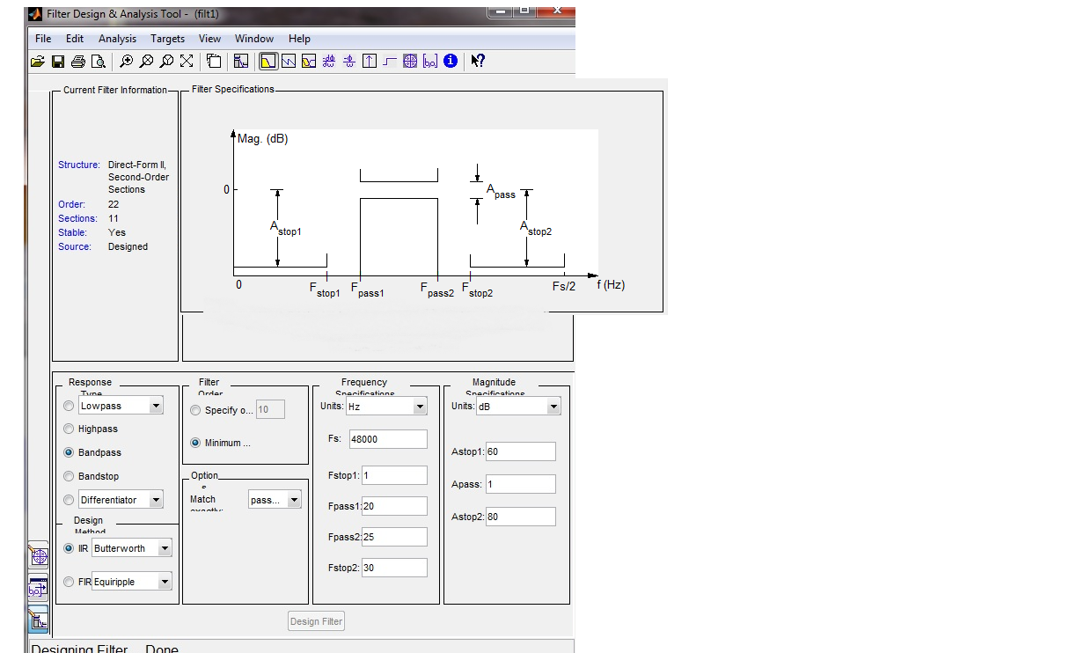Click the Fs sampling frequency field
The height and width of the screenshot is (653, 1070).
(x=388, y=439)
